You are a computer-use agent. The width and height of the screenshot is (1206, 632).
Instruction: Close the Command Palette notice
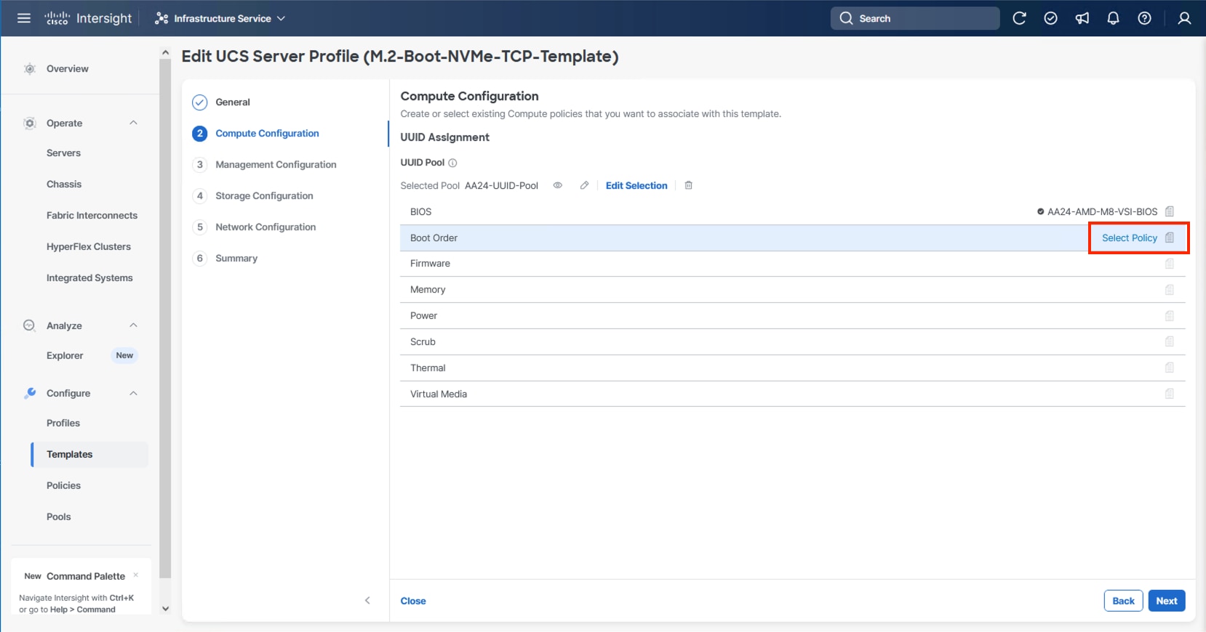(136, 575)
